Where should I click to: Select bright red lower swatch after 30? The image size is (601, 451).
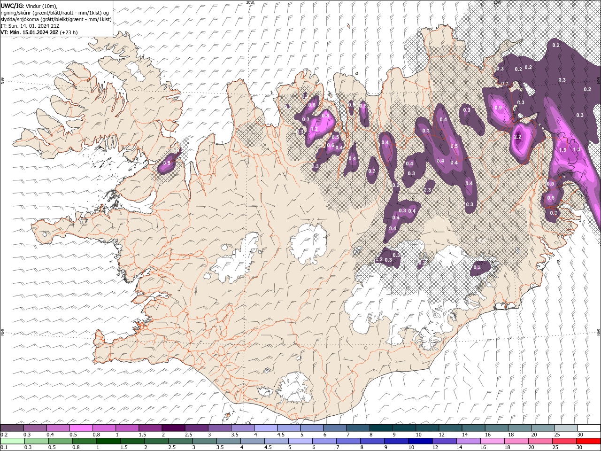(x=589, y=441)
